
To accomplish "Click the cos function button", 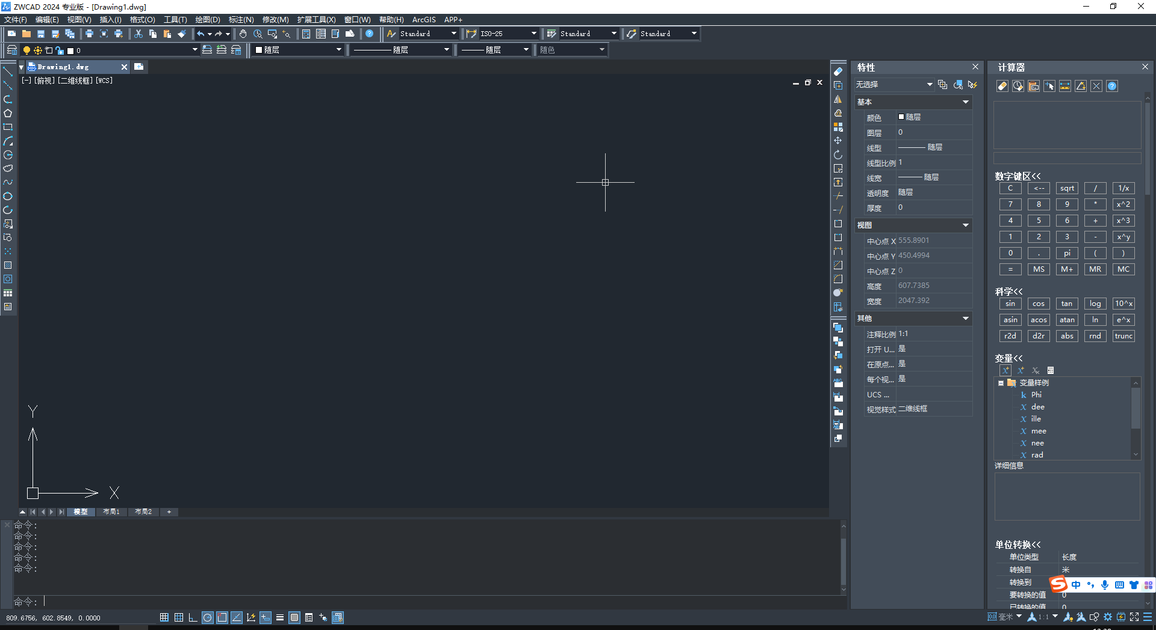I will pos(1039,304).
